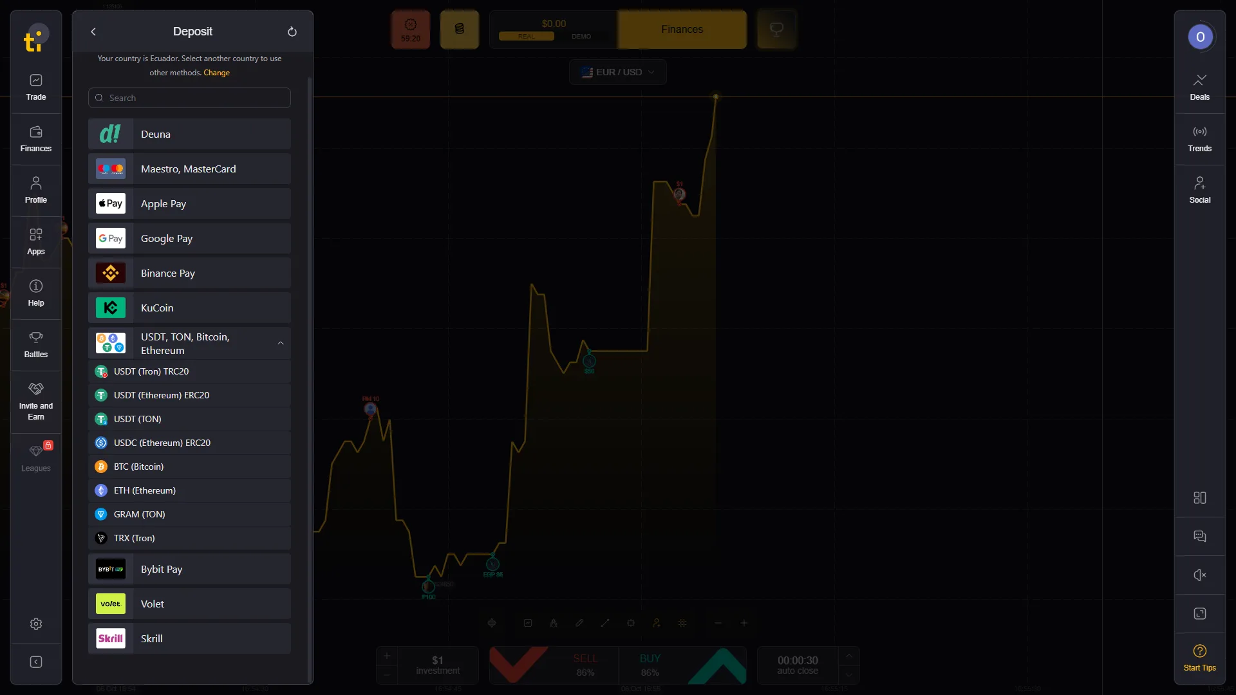Open the chat messages icon
This screenshot has height=695, width=1236.
(x=1200, y=536)
